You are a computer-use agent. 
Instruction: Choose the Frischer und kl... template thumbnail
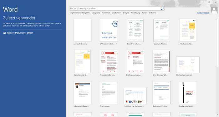(188, 30)
